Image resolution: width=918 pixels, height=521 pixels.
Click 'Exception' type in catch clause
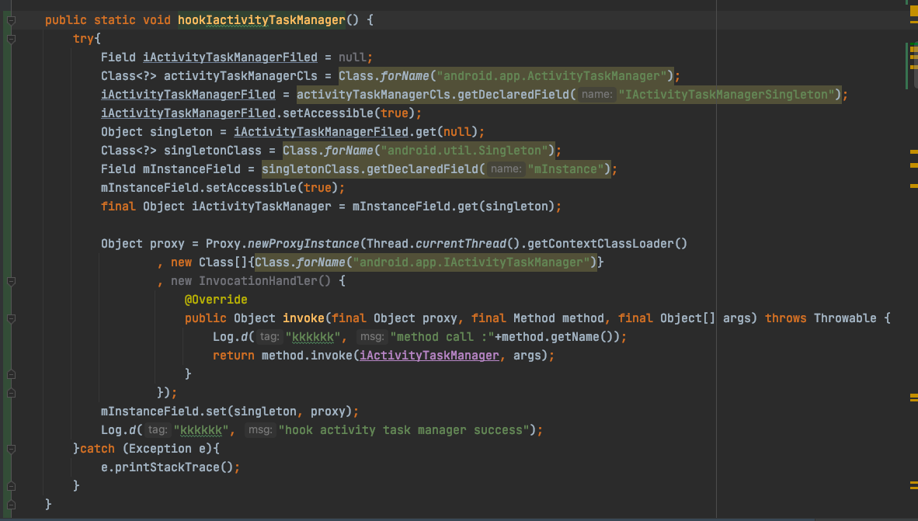(160, 449)
